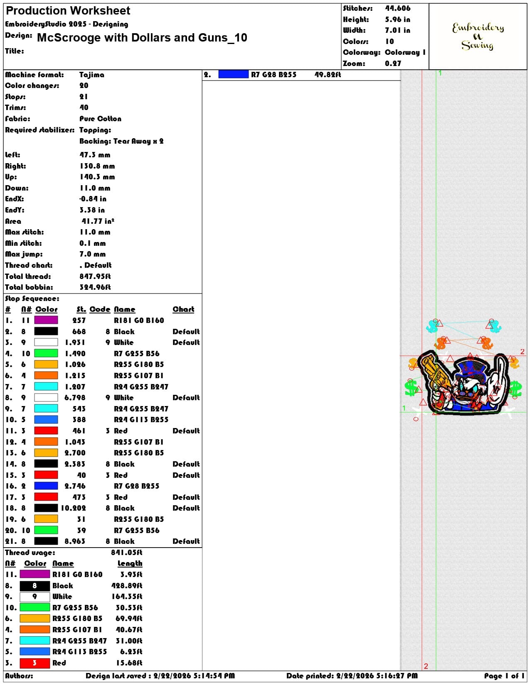Click the Min stitch value 0.1 mm
The image size is (530, 685).
[93, 243]
